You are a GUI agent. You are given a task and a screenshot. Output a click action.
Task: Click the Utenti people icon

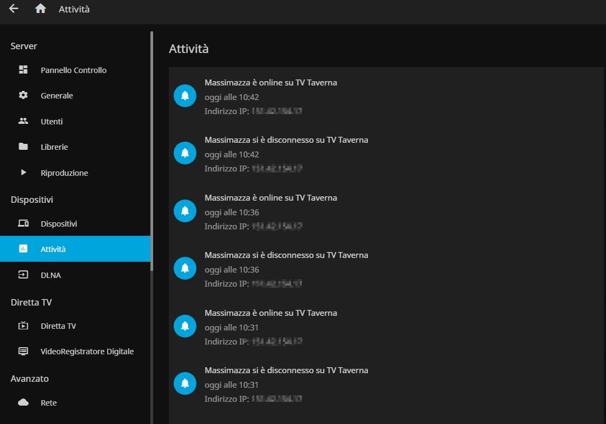[x=23, y=121]
